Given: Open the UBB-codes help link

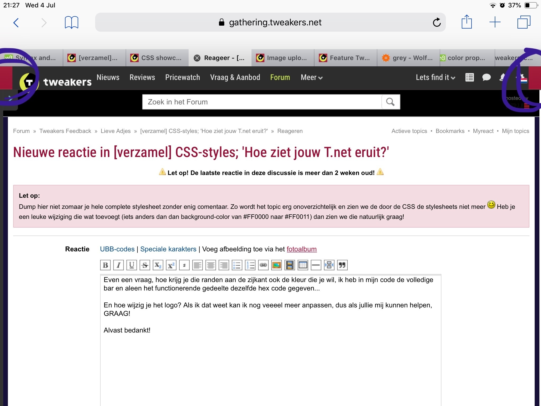Looking at the screenshot, I should 117,249.
